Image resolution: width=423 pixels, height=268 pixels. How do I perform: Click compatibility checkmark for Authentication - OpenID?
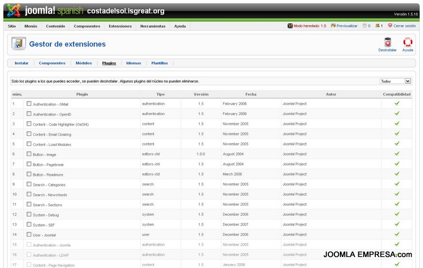[x=397, y=113]
